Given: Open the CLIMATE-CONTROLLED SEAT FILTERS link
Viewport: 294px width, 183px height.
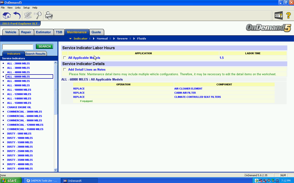Looking at the screenshot, I should (x=197, y=97).
